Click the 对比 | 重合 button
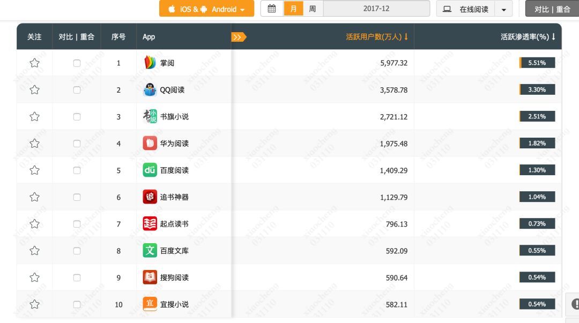Image resolution: width=579 pixels, height=323 pixels. (x=552, y=9)
